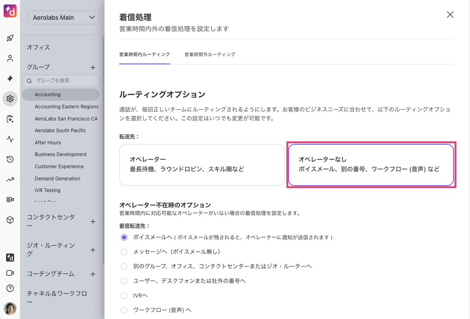The height and width of the screenshot is (319, 470).
Task: Open the person profile icon in sidebar
Action: tap(10, 58)
